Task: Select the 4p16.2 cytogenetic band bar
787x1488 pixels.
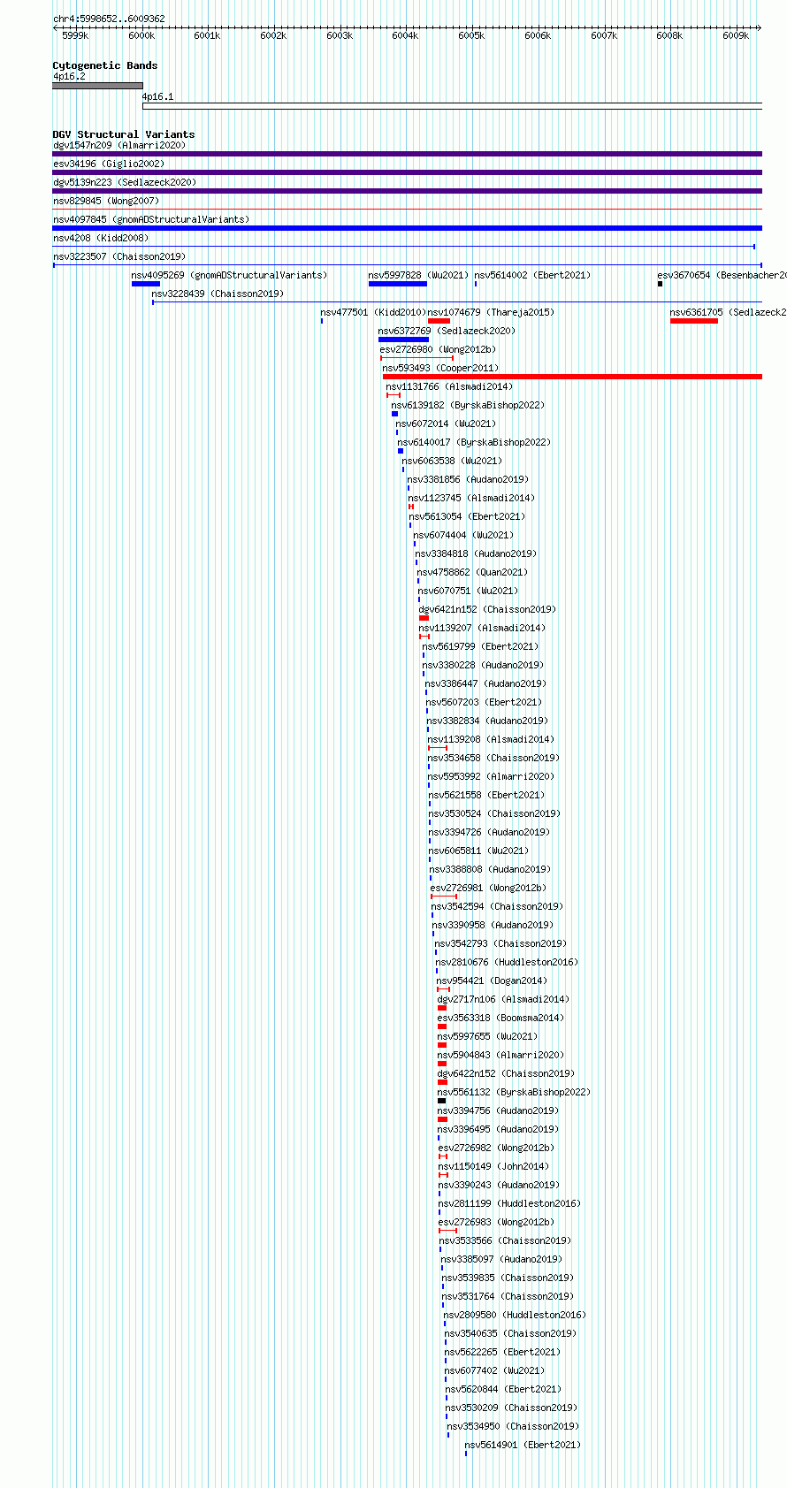Action: click(x=97, y=86)
